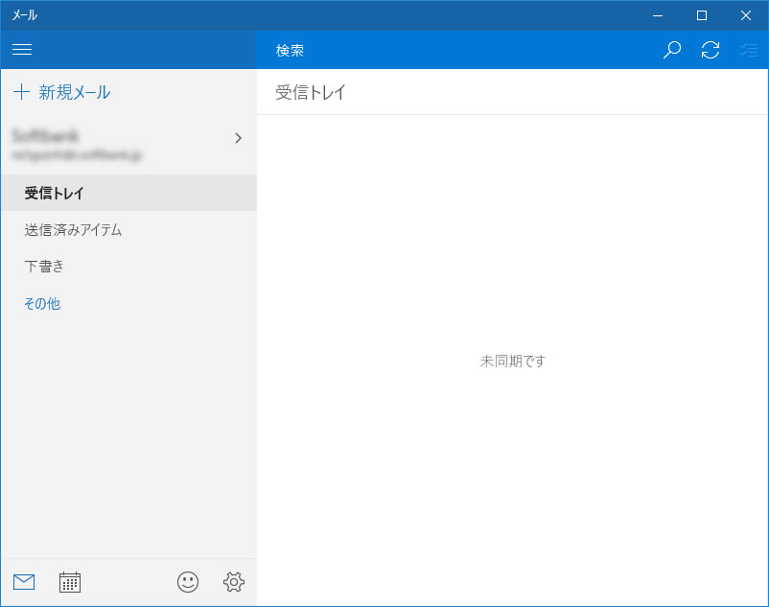Image resolution: width=769 pixels, height=607 pixels.
Task: Switch to the Mail view icon
Action: click(24, 582)
